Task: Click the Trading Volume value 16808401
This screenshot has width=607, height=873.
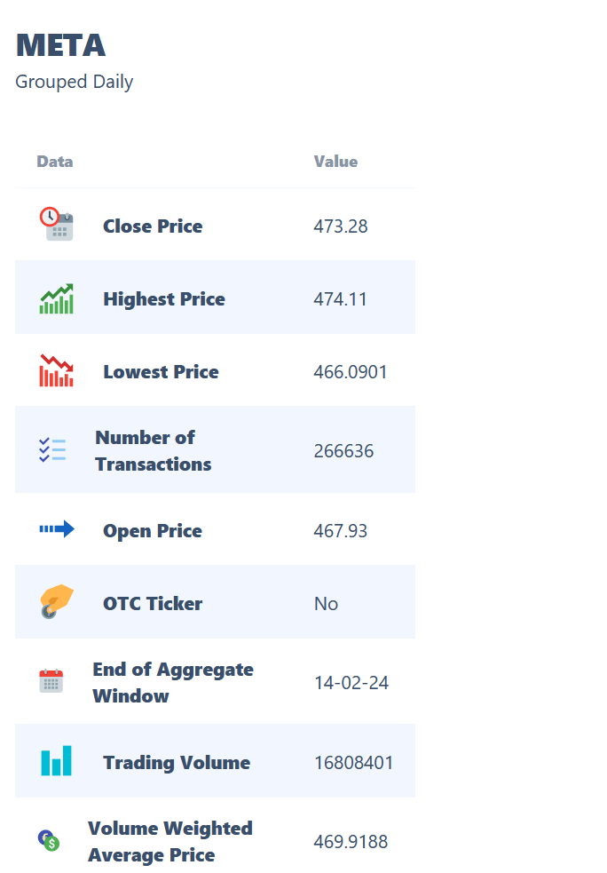Action: point(353,762)
